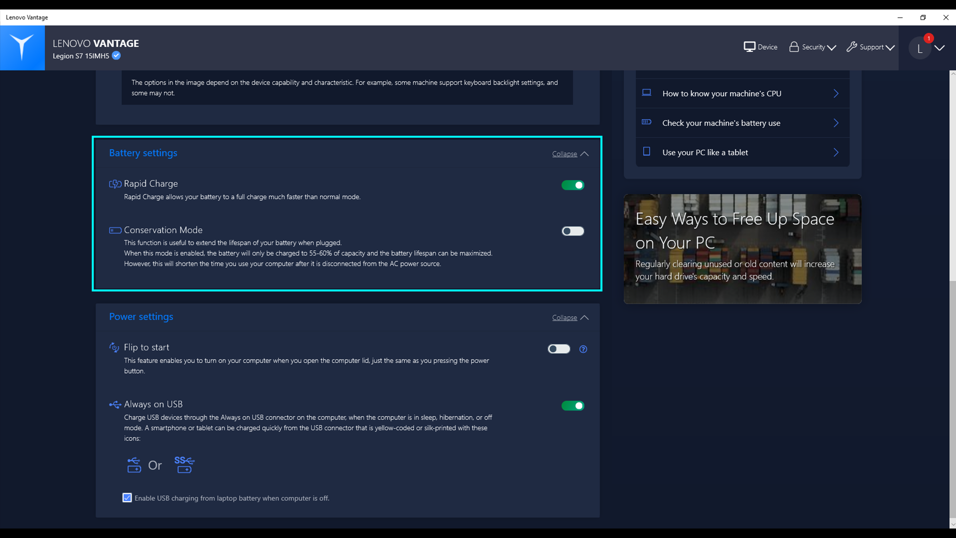
Task: Open the Support dropdown menu
Action: click(870, 47)
